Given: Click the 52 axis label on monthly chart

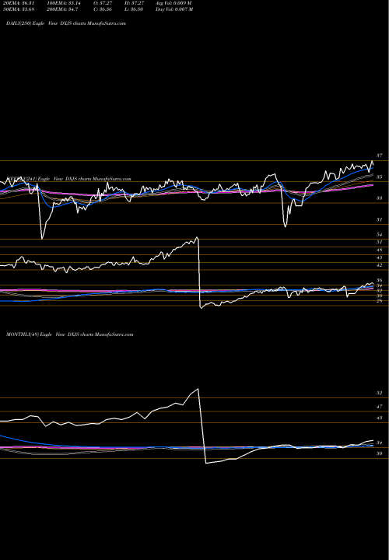Looking at the screenshot, I should (x=380, y=393).
